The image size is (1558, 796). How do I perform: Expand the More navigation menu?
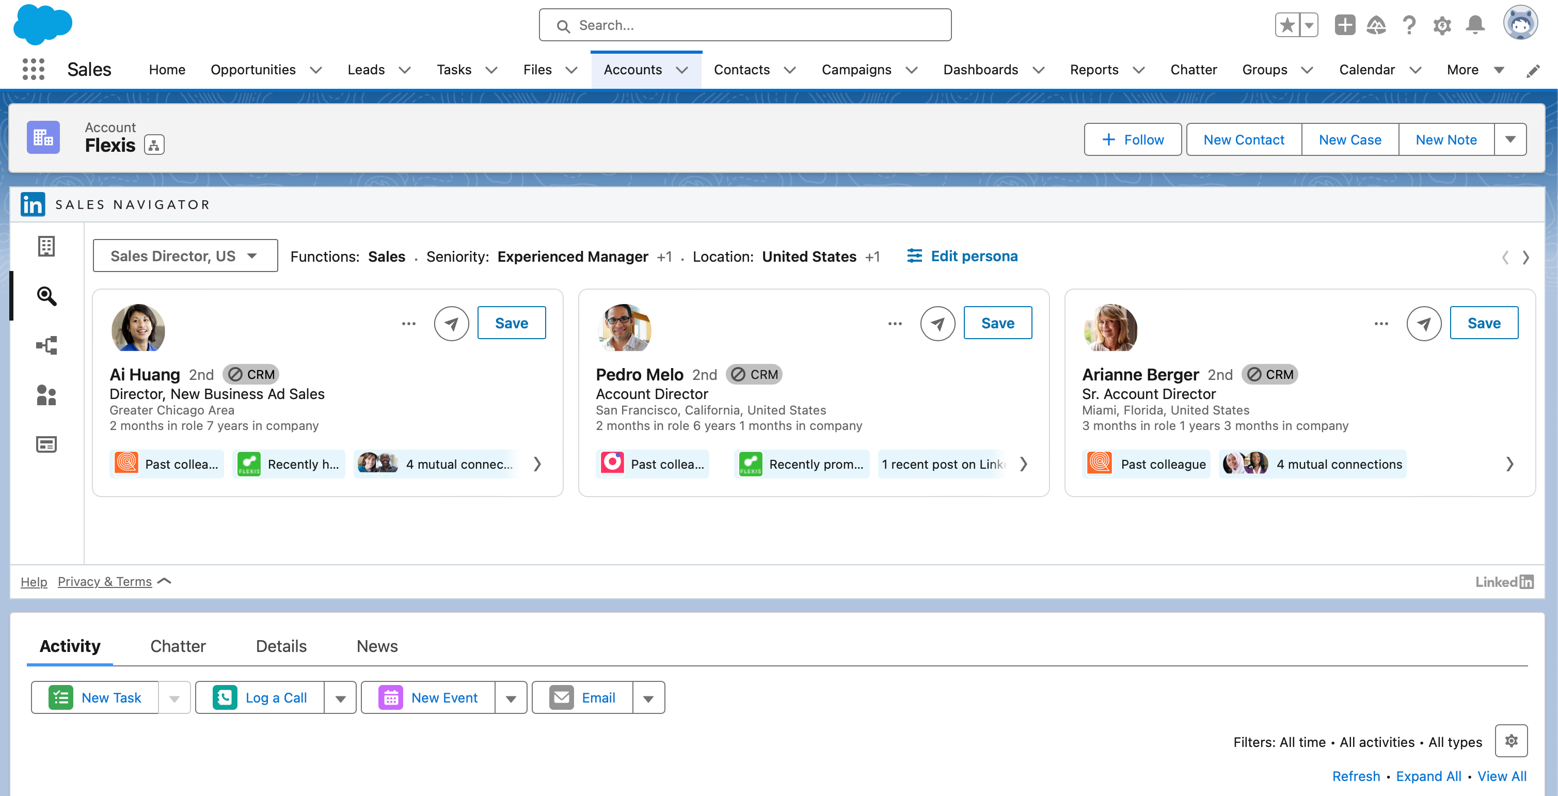[x=1475, y=70]
